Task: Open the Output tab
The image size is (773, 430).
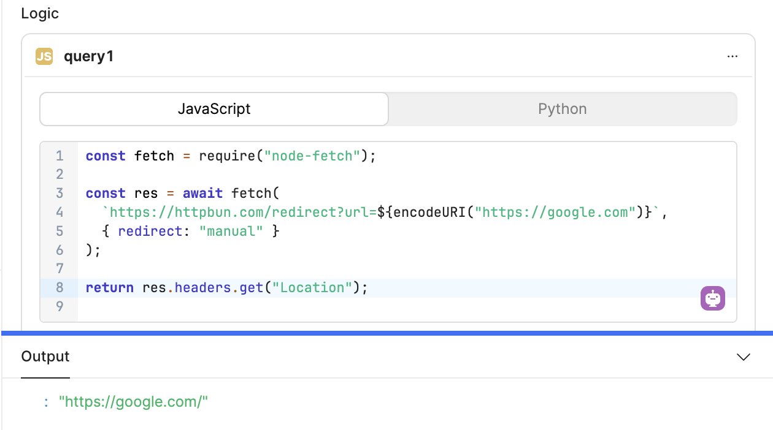Action: [45, 356]
